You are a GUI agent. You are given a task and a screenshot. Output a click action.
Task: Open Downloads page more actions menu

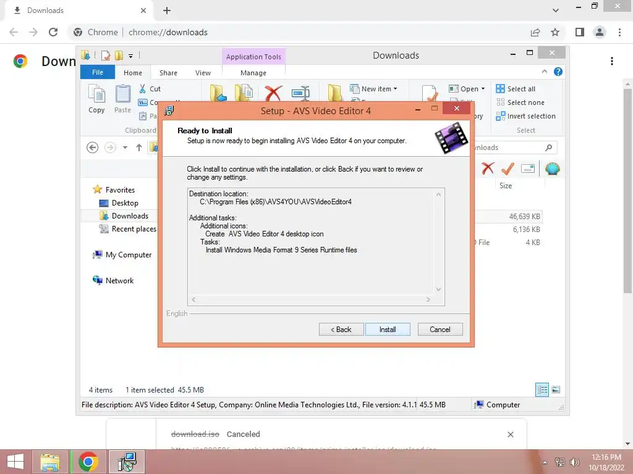coord(612,61)
